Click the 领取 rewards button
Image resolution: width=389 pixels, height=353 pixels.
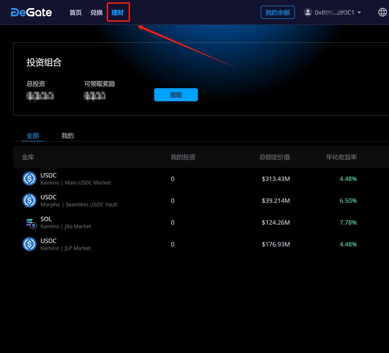tap(176, 95)
